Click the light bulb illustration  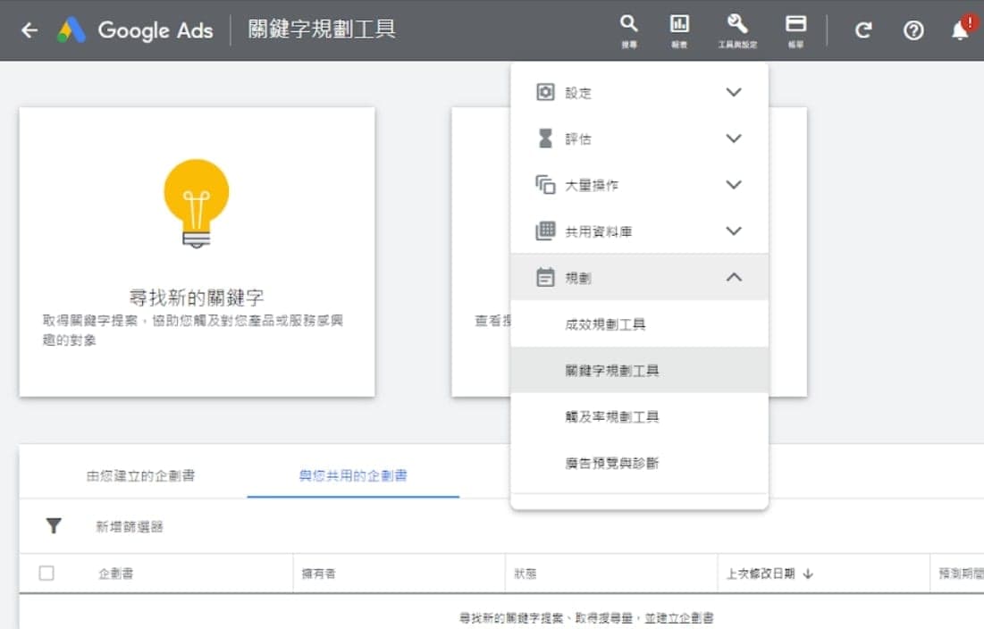coord(197,203)
